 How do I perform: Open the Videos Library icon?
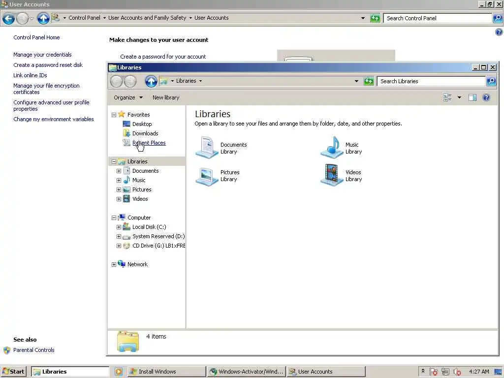332,176
